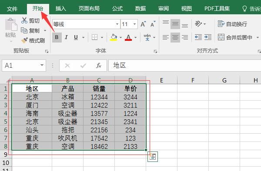Open the Font dialog launcher
Image resolution: width=261 pixels, height=171 pixels.
point(155,52)
